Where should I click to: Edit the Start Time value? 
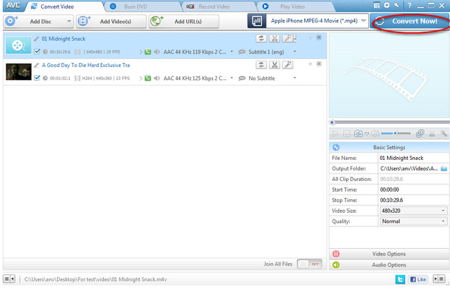(413, 190)
